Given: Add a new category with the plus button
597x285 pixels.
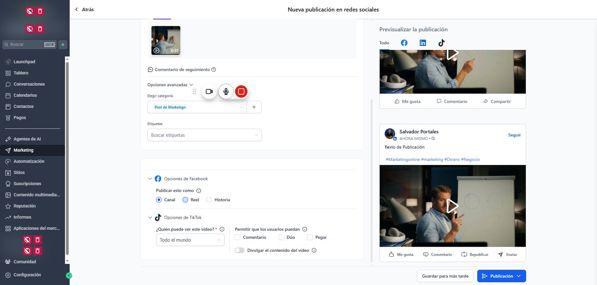Looking at the screenshot, I should click(x=254, y=107).
